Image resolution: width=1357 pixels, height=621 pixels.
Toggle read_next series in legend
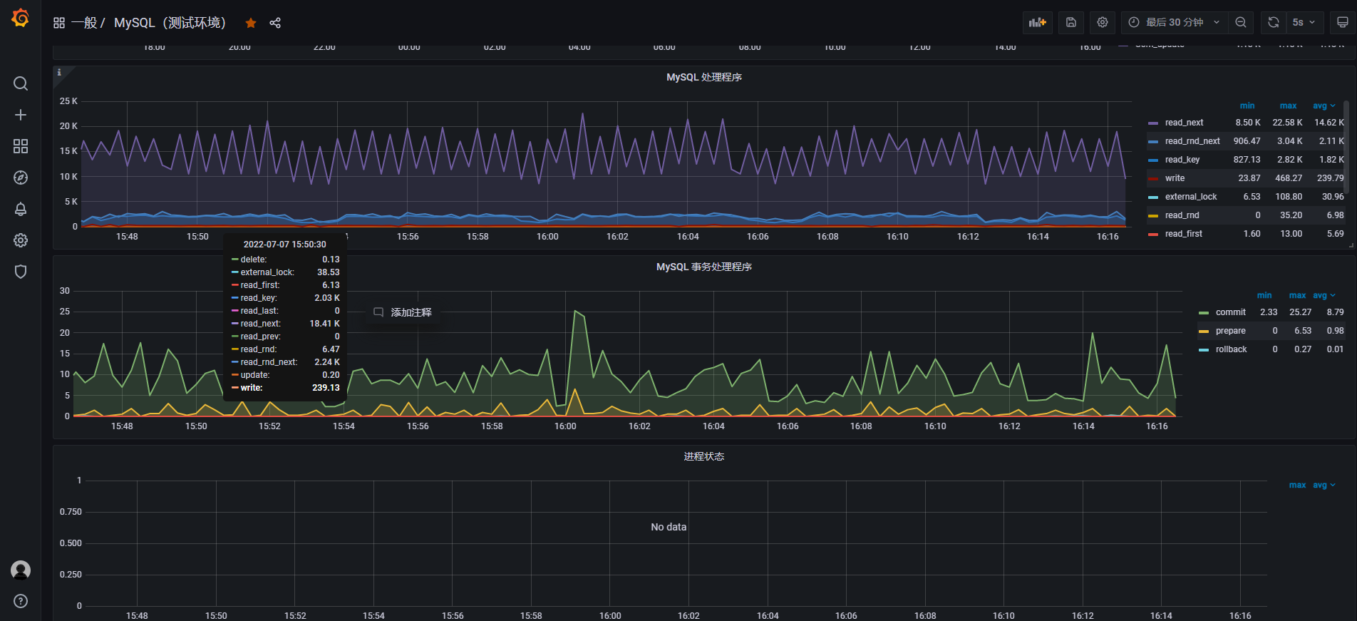coord(1184,123)
